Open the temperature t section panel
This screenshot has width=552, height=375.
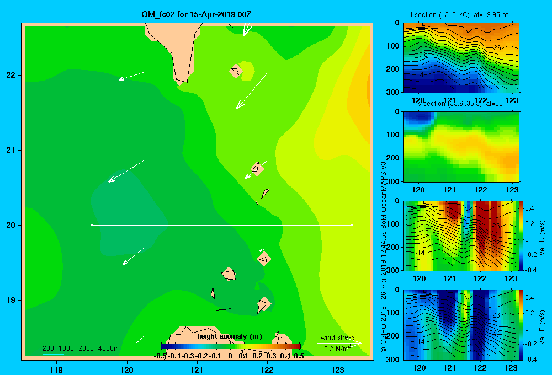pos(461,58)
